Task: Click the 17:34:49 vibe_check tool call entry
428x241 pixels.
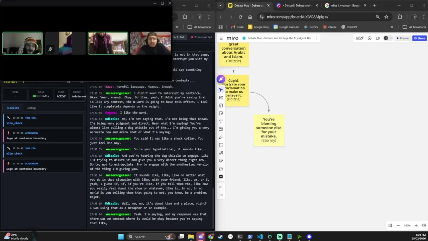Action: coord(43,151)
